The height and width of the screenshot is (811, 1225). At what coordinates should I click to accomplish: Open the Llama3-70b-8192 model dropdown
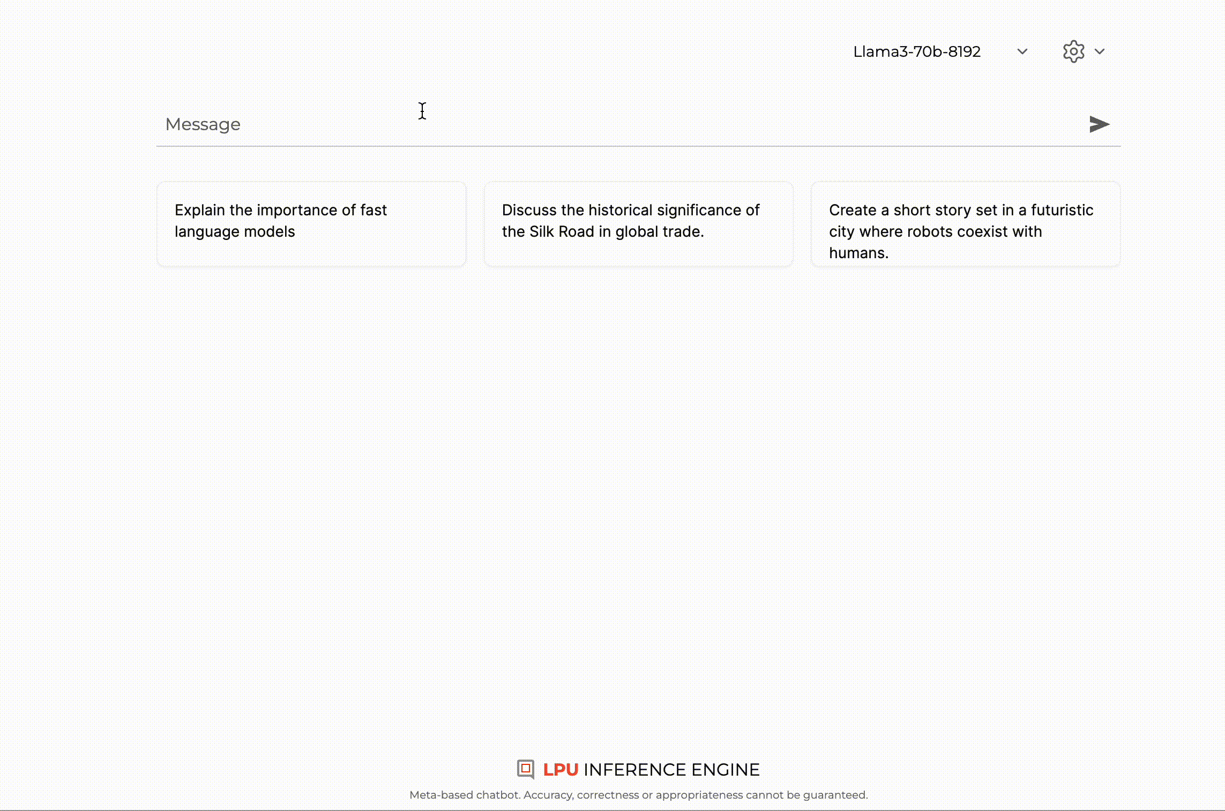[916, 51]
